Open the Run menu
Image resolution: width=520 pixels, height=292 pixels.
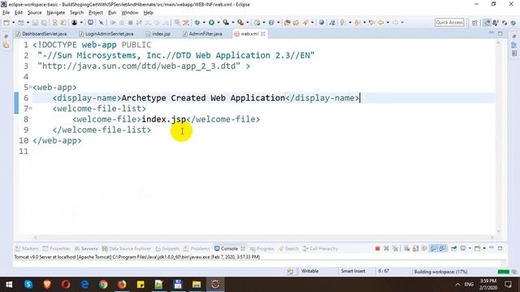[x=112, y=13]
